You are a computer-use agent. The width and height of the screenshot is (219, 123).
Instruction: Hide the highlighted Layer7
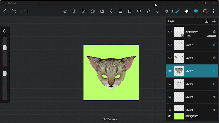(170, 71)
